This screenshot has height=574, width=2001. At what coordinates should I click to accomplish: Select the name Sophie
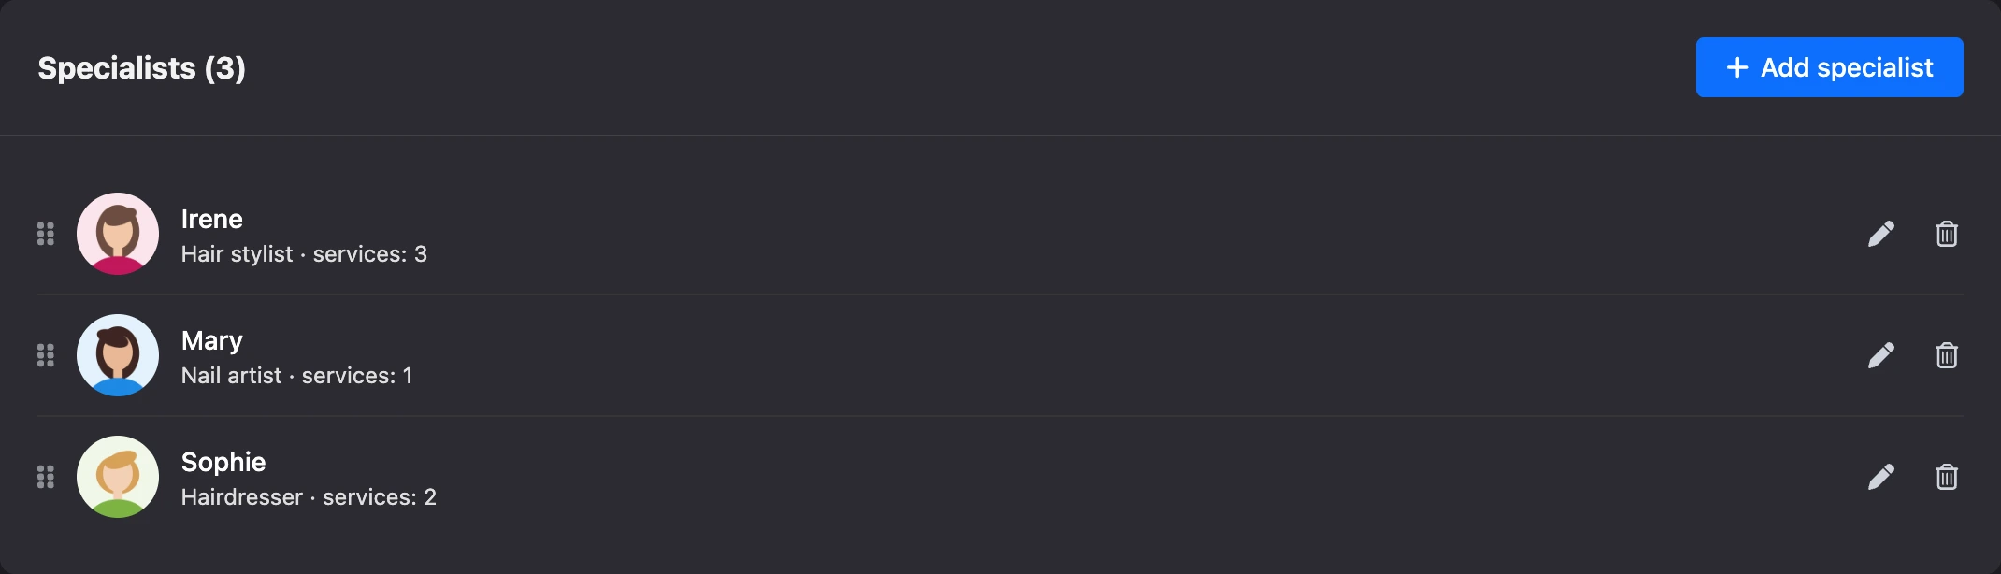223,463
